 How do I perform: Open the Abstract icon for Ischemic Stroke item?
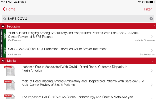click(10, 71)
